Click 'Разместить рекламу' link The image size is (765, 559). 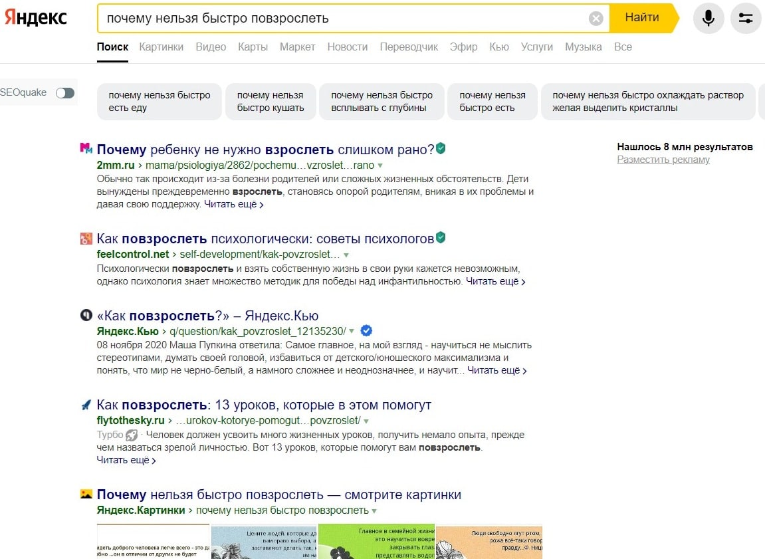pos(663,160)
